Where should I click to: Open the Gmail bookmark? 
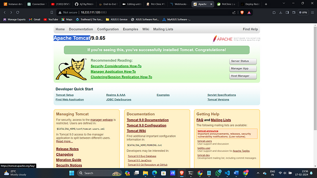tap(34, 19)
